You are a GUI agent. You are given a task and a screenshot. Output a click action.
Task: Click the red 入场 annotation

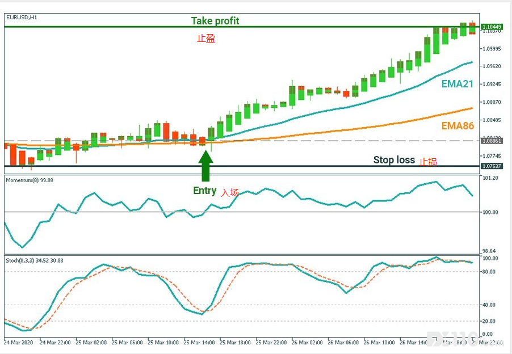[230, 192]
